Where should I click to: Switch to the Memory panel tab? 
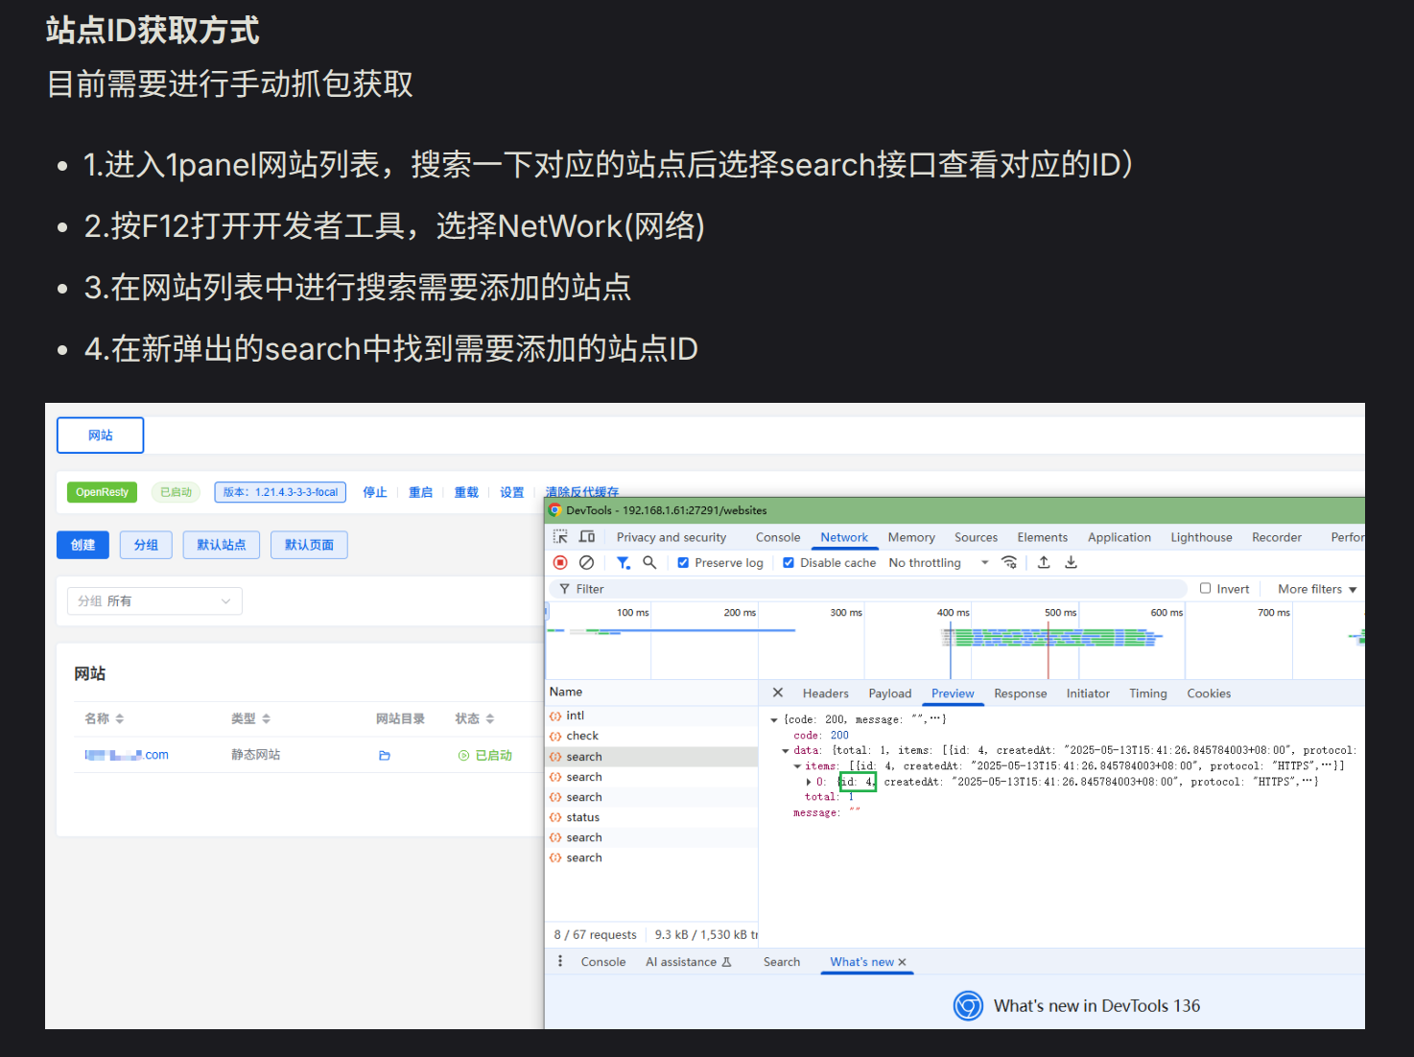[911, 537]
